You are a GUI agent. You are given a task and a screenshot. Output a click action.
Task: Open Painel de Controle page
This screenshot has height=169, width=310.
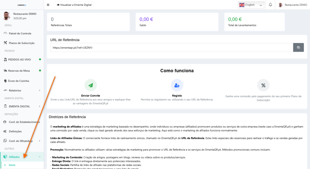(x=20, y=33)
